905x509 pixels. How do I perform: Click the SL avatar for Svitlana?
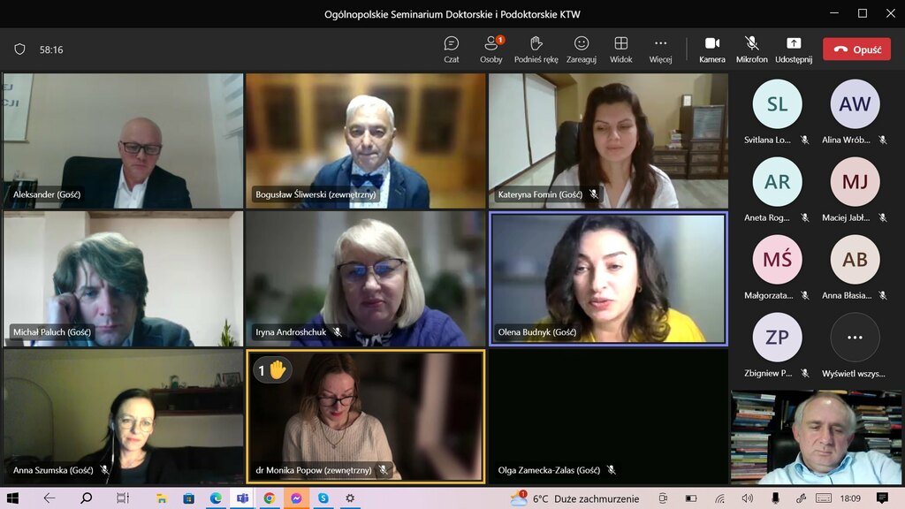click(777, 104)
